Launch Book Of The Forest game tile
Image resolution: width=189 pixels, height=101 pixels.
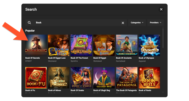click(x=81, y=45)
